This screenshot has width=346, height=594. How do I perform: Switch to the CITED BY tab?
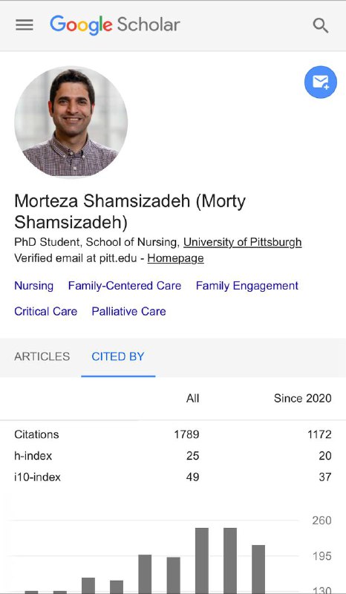[x=118, y=356]
